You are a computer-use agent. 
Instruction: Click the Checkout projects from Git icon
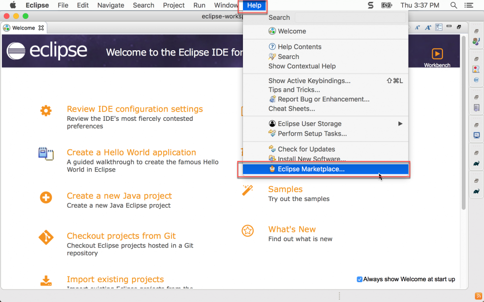click(x=46, y=238)
